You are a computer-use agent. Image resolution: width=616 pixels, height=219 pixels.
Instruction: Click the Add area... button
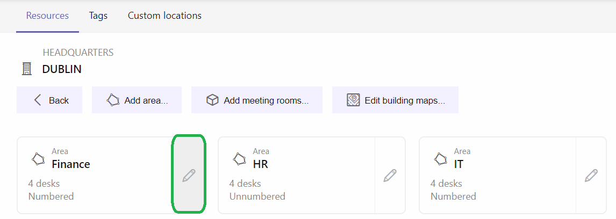tap(137, 100)
